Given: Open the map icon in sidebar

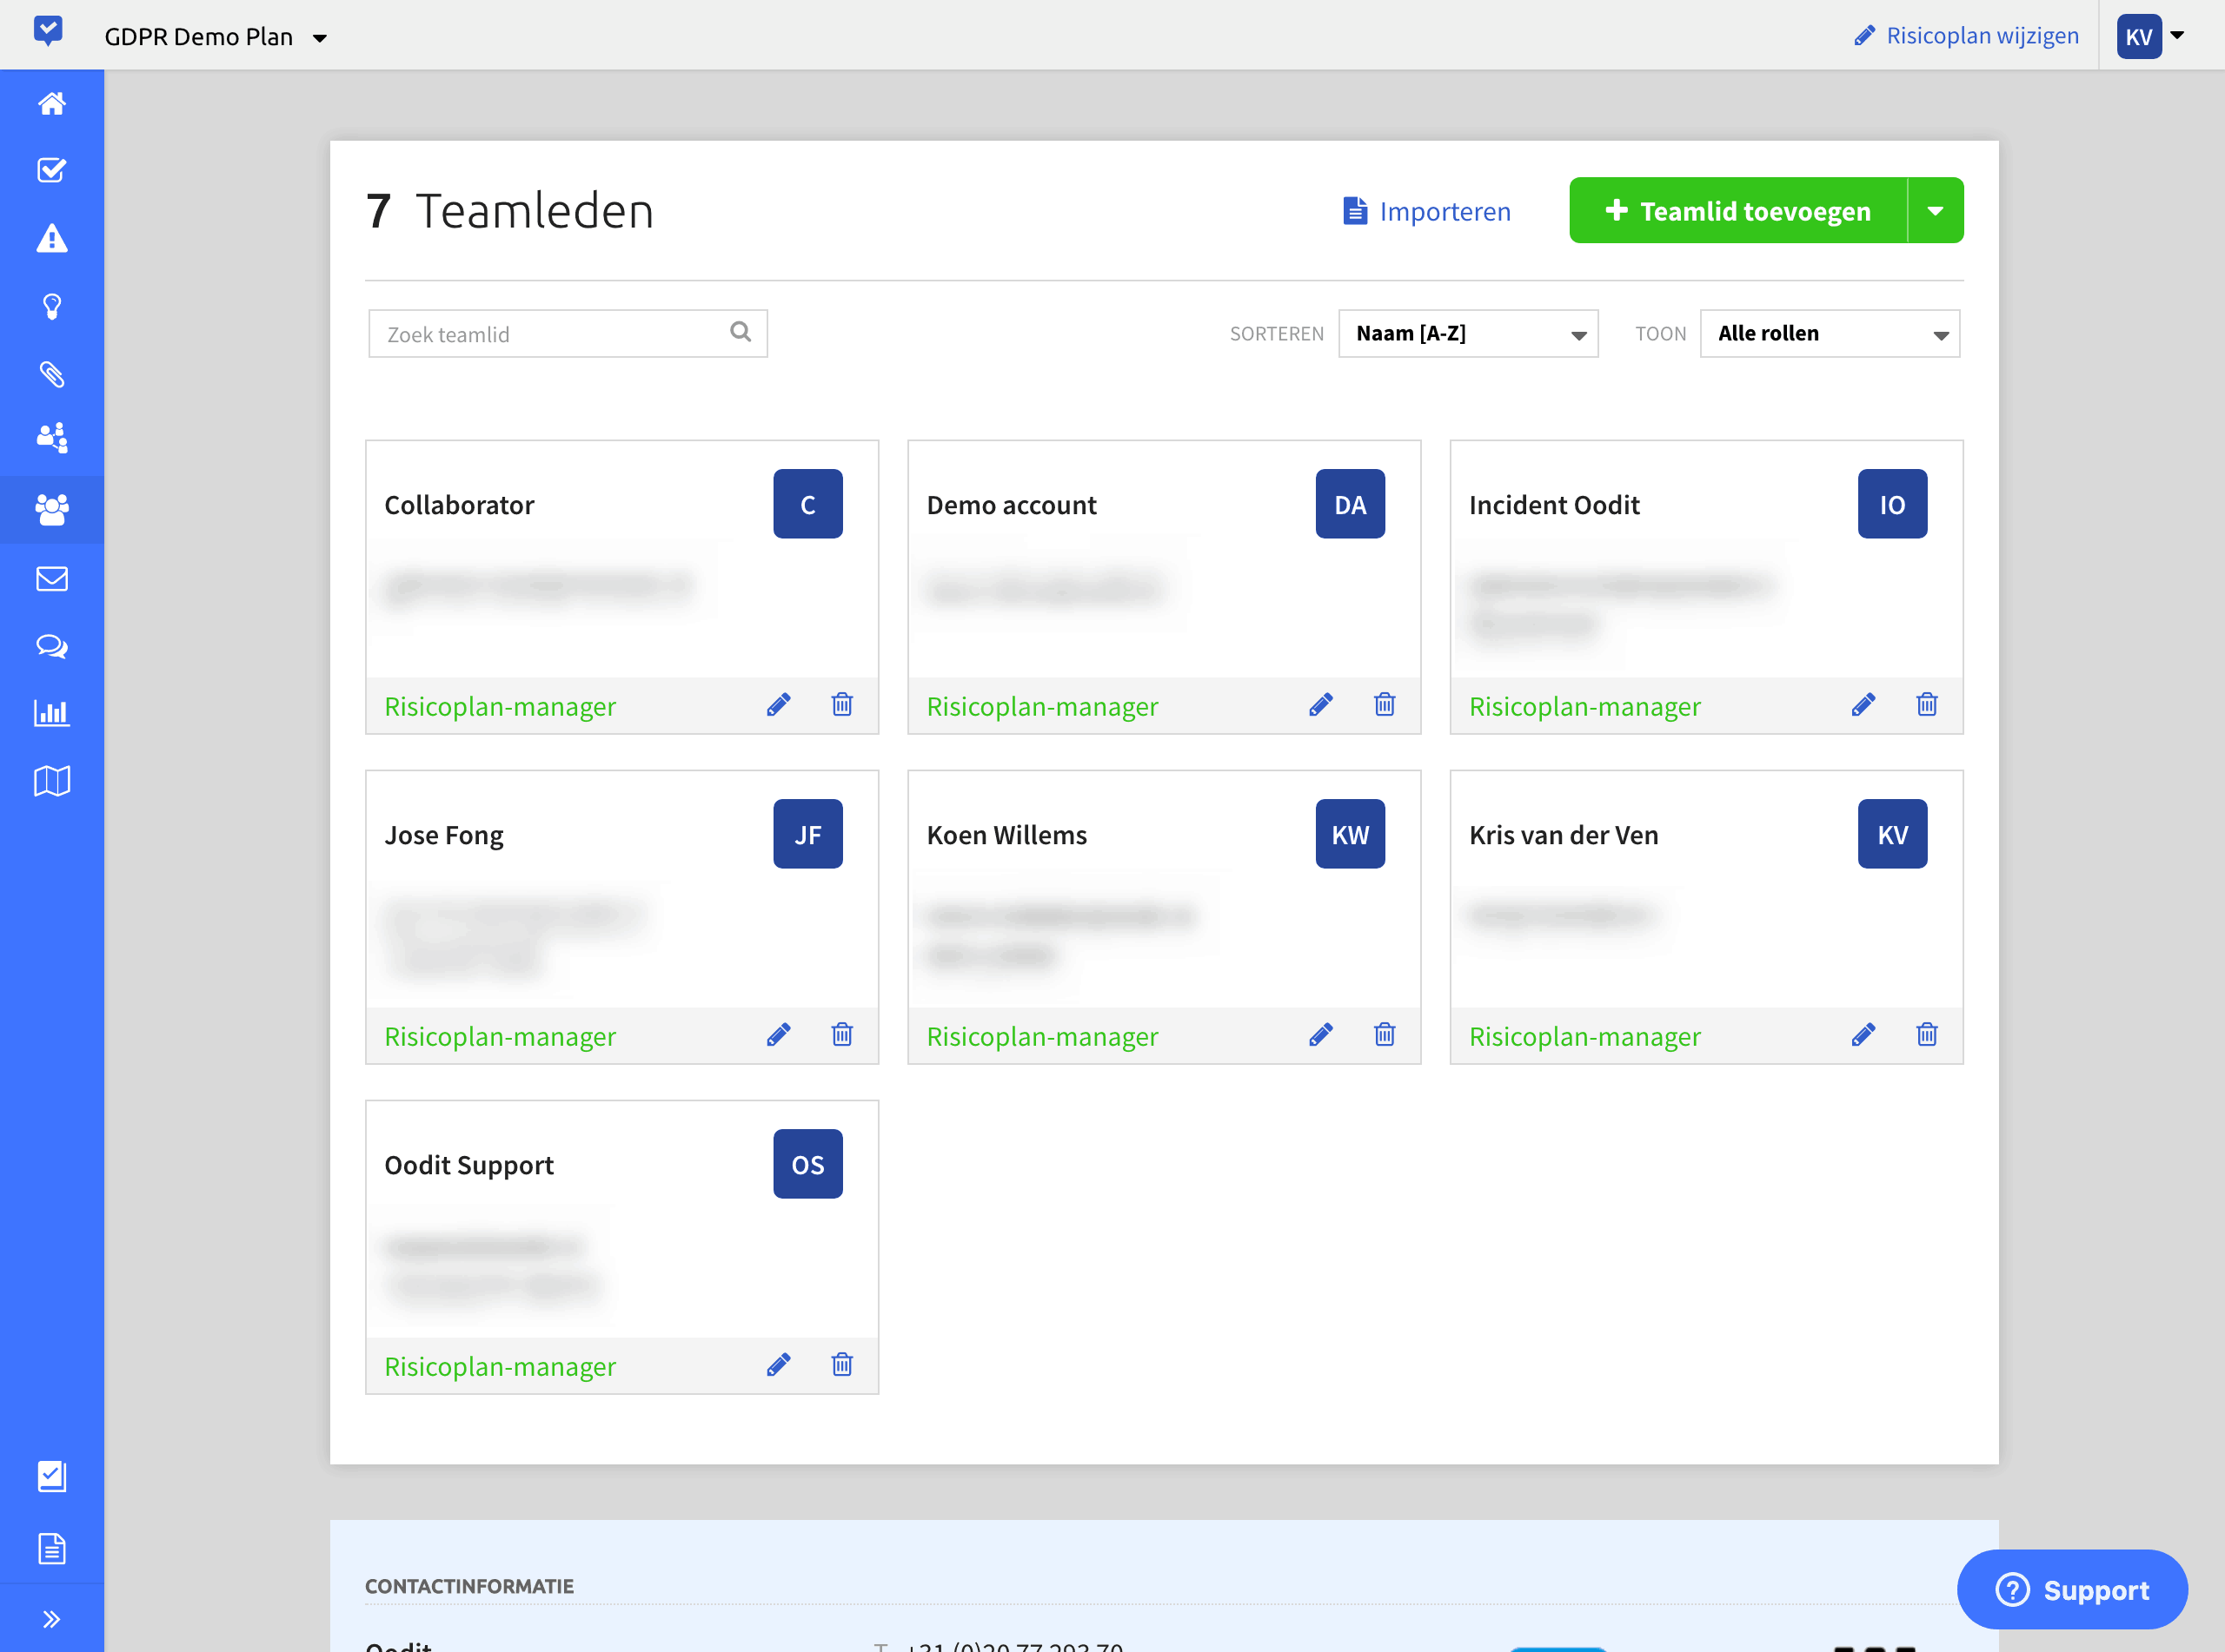Looking at the screenshot, I should click(x=52, y=781).
